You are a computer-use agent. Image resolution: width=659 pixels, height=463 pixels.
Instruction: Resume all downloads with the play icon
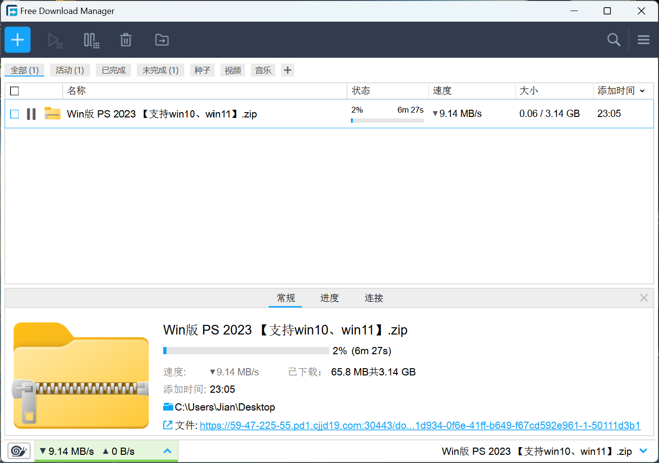55,40
